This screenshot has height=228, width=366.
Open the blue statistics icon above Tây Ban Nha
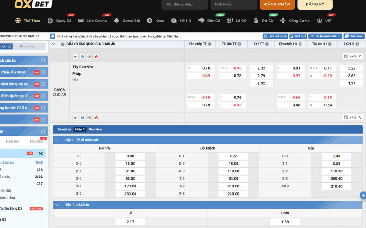[82, 57]
